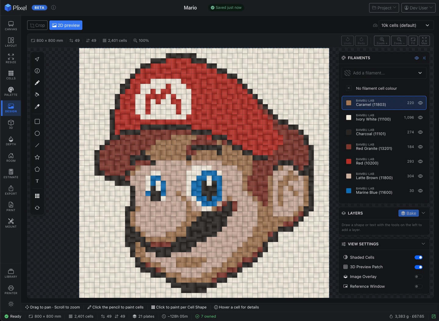Select the pencil paint tool

coord(37,83)
